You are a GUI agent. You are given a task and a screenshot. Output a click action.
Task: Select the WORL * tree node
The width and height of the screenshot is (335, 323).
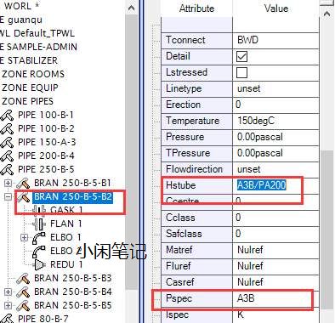point(21,6)
